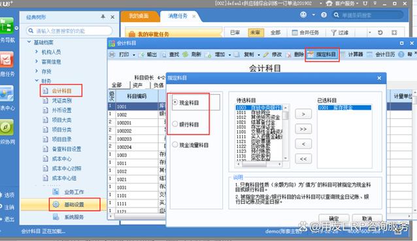This screenshot has width=417, height=241.
Task: Select the 现金流量科目 radio button
Action: pos(175,144)
